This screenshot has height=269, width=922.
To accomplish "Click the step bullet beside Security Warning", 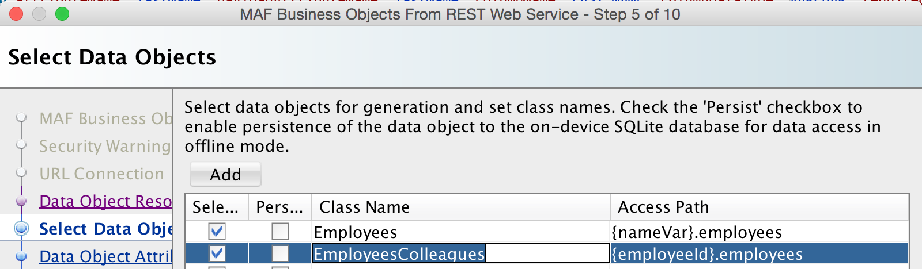I will (x=22, y=145).
